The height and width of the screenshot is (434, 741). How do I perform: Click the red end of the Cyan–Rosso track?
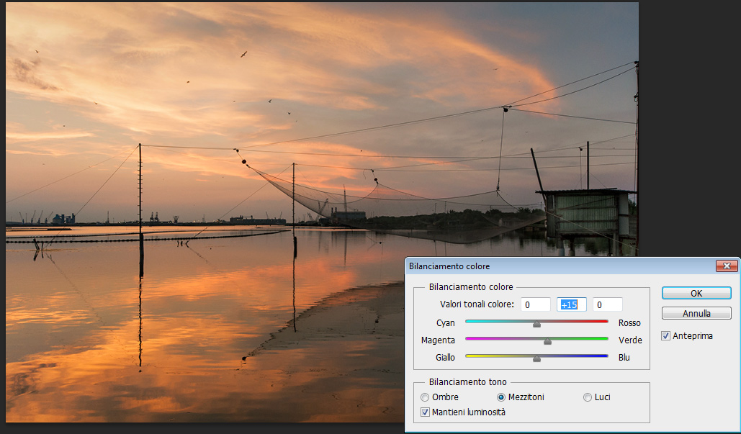[603, 321]
